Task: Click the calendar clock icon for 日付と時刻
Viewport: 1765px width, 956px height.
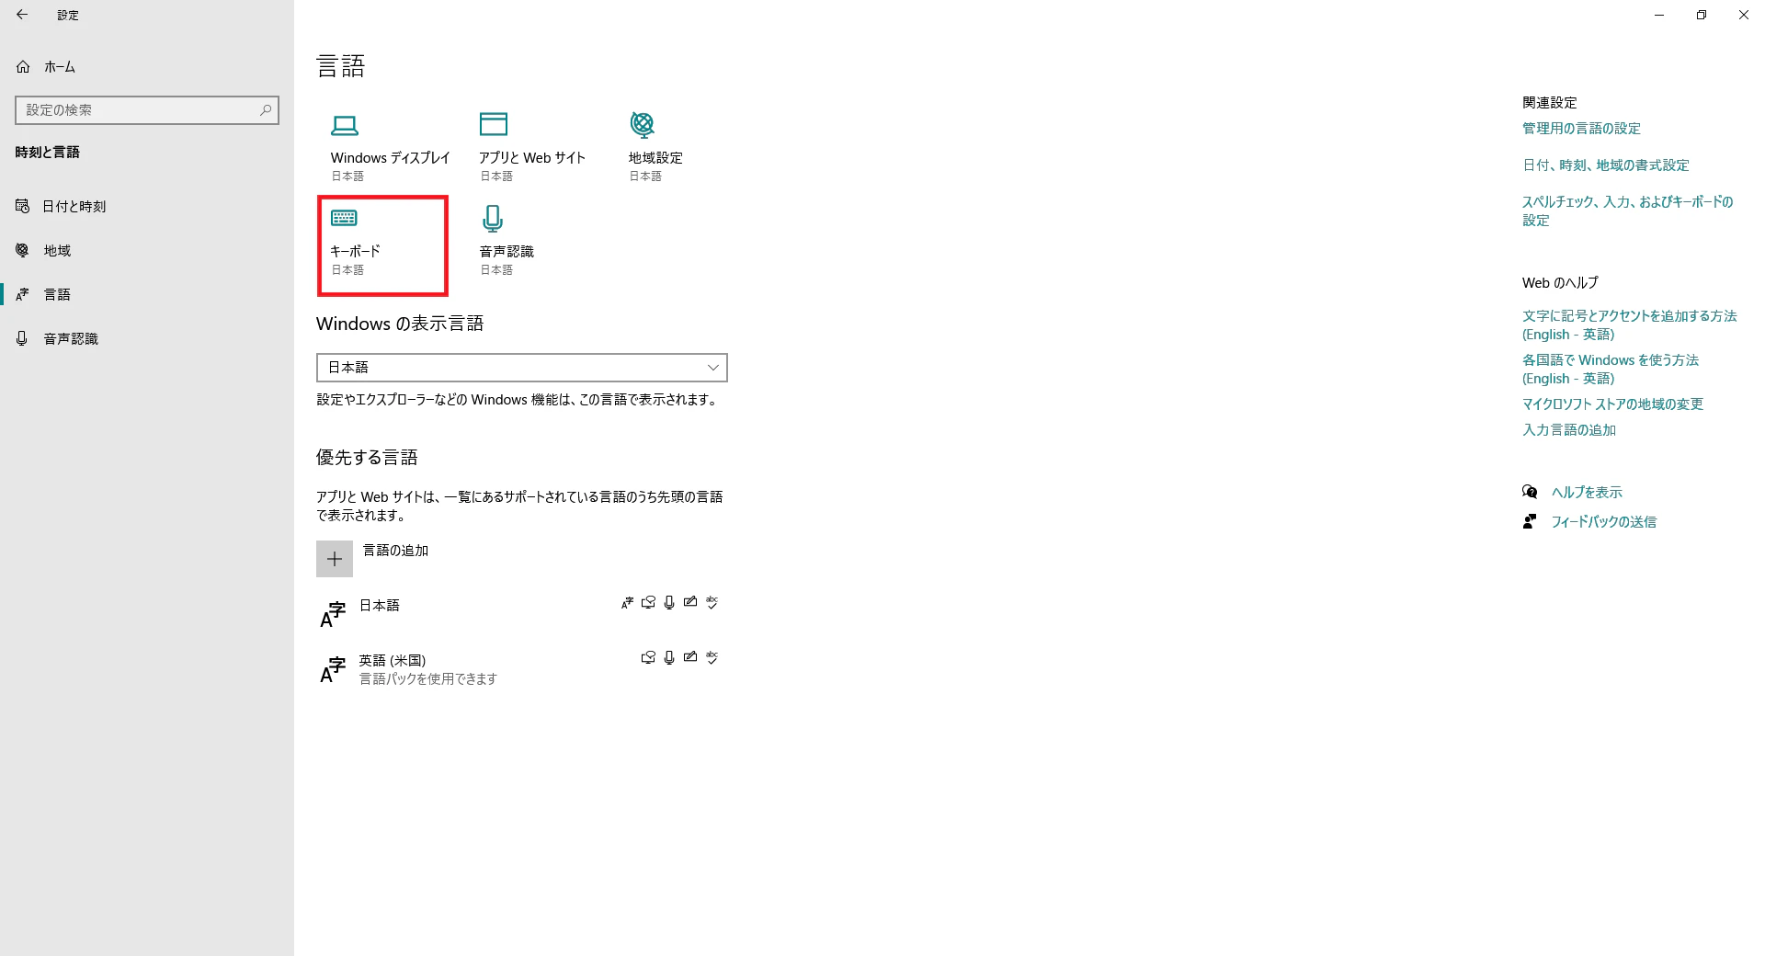Action: click(x=23, y=206)
